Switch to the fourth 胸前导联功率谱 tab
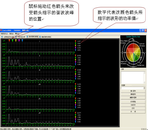Viewport: 148px width, 130px height. point(45,37)
